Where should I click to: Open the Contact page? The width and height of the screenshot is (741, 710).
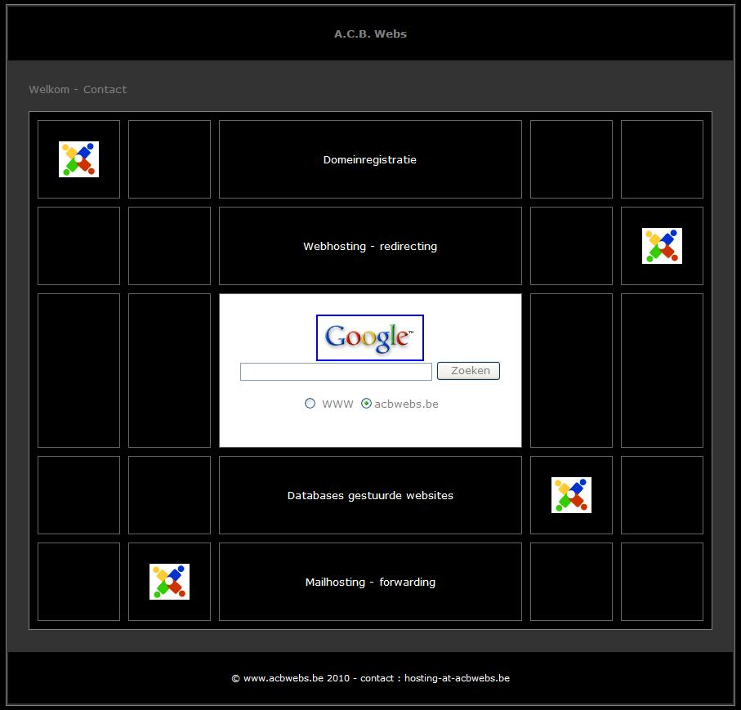tap(105, 89)
